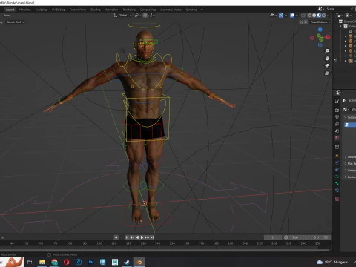Jump to previous keyframe
Screen dimensions: 356x267
132,237
